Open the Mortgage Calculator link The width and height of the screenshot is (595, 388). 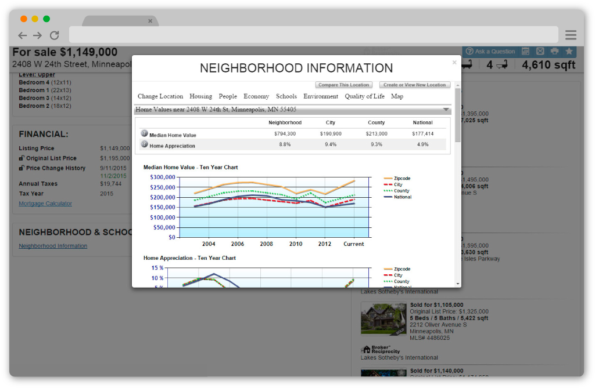pos(45,204)
